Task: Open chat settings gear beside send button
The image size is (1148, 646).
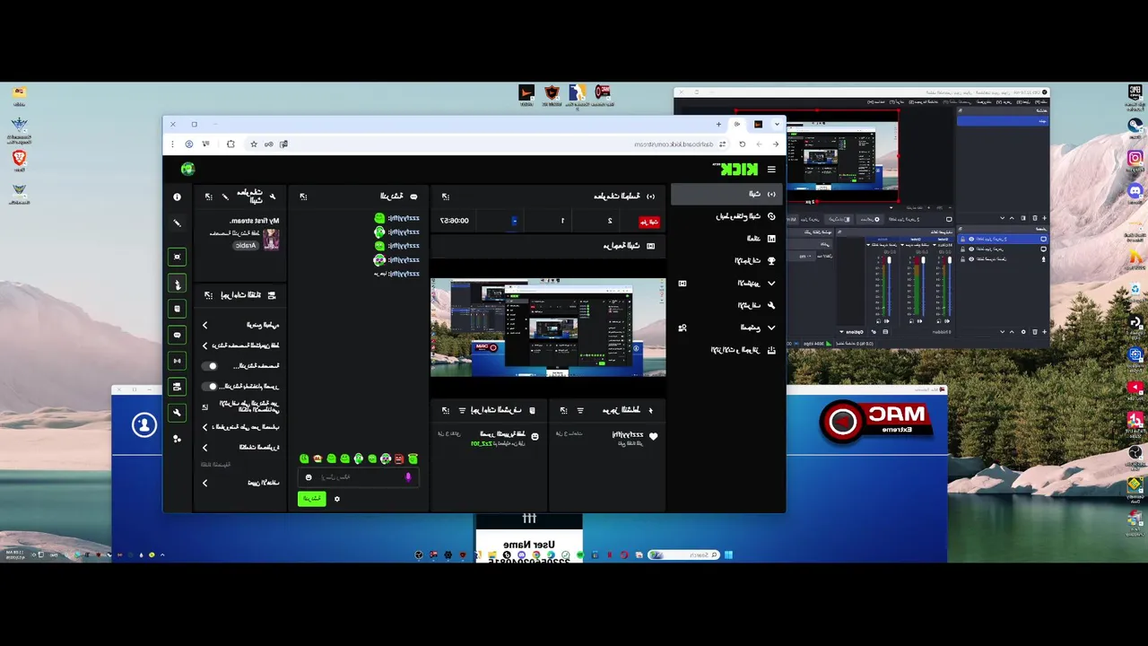Action: [x=337, y=499]
